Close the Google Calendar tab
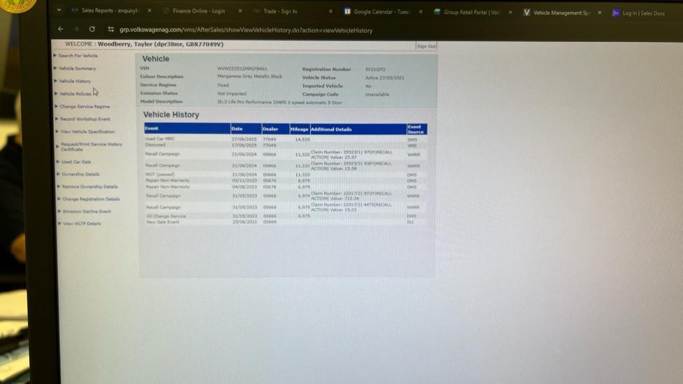The image size is (683, 384). point(420,12)
